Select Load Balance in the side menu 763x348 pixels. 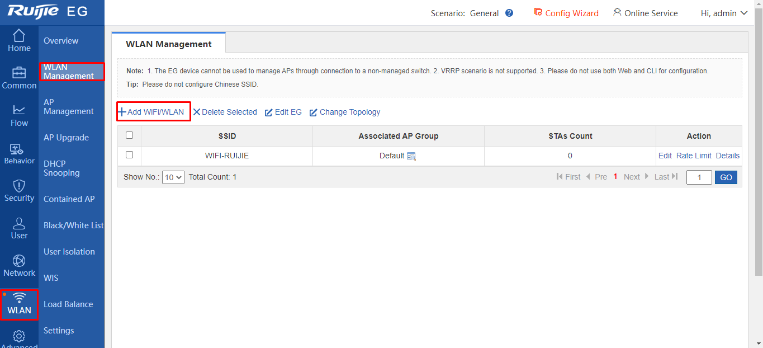coord(68,304)
